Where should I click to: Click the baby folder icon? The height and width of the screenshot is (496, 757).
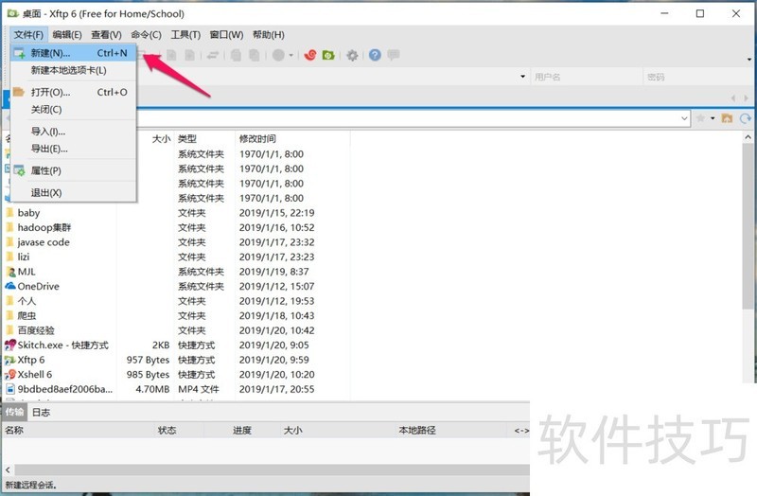click(x=10, y=212)
